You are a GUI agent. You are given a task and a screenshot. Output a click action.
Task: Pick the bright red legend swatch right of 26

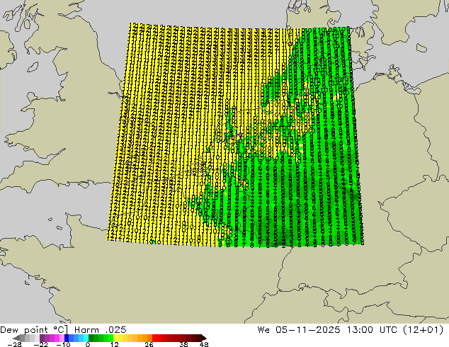pyautogui.click(x=154, y=338)
